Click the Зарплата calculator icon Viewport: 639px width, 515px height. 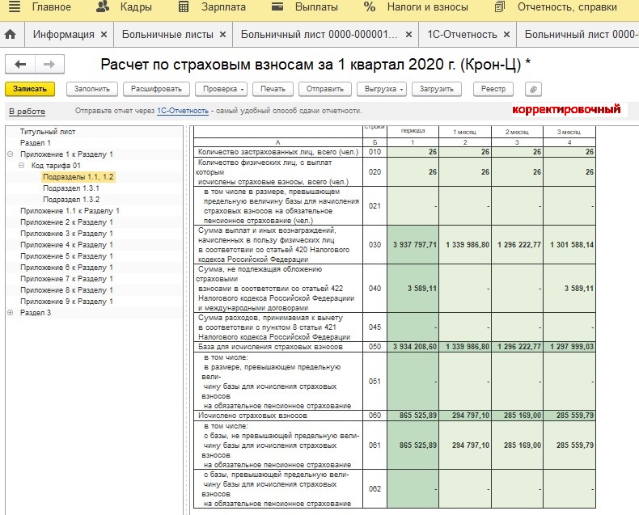(x=184, y=7)
